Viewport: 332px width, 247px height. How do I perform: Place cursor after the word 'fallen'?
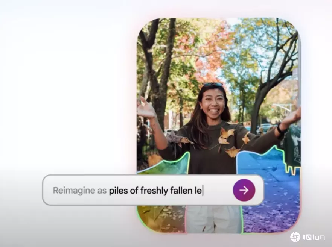click(192, 191)
